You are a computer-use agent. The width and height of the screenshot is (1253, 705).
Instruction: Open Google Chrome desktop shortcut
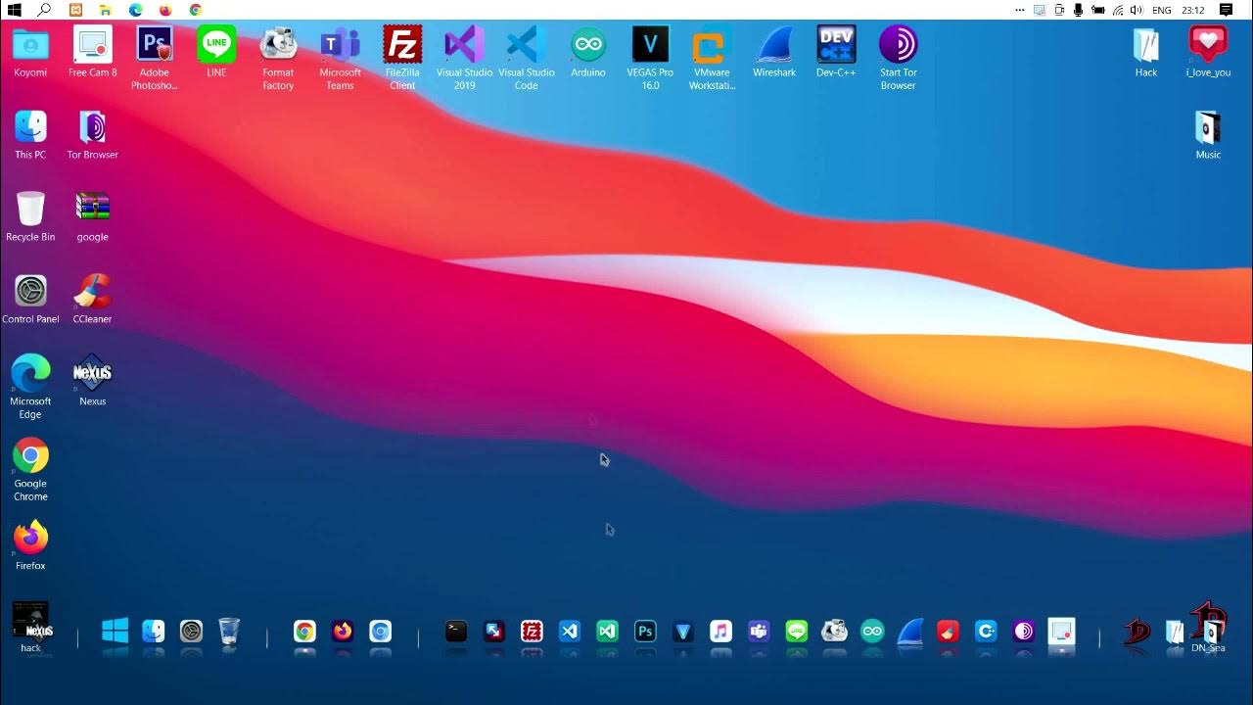point(30,469)
